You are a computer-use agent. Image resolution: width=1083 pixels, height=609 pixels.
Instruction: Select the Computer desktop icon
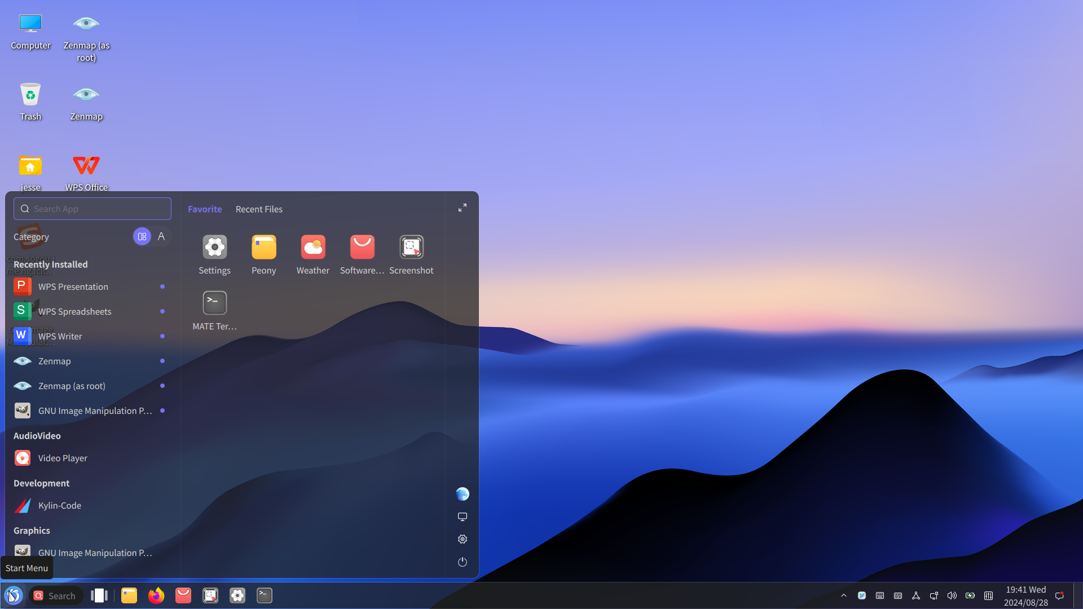[x=30, y=32]
